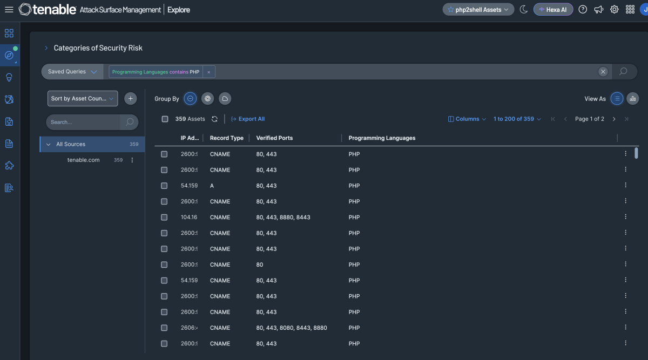Open announcements megaphone icon

pos(598,10)
